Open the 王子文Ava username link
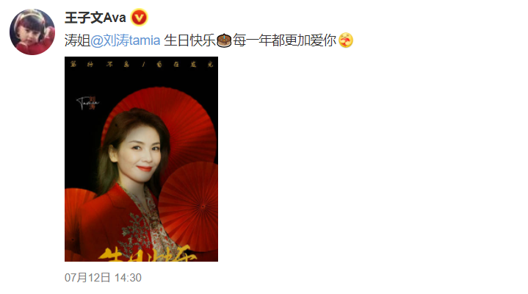The image size is (528, 294). tap(95, 18)
